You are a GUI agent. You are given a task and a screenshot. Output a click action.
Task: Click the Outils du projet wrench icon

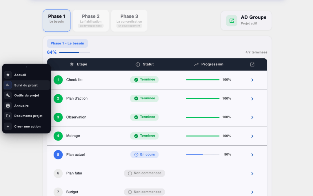click(8, 96)
